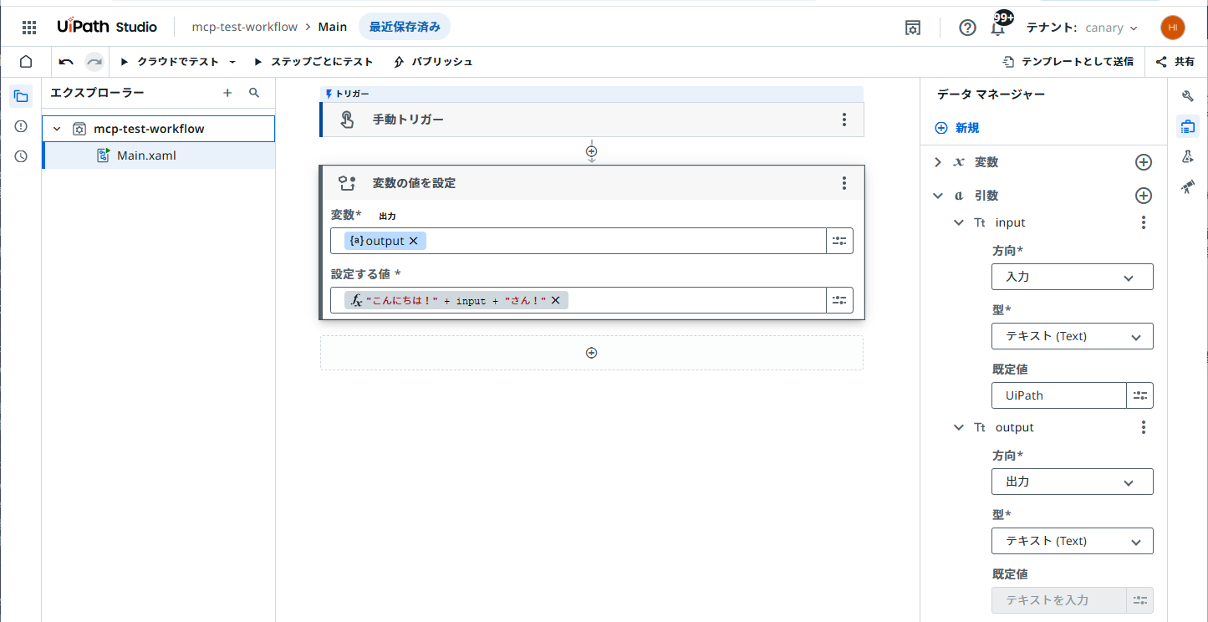This screenshot has height=622, width=1208.
Task: Open editor options for the variable field
Action: click(x=839, y=241)
